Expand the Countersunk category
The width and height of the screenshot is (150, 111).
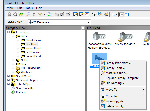tap(18, 40)
